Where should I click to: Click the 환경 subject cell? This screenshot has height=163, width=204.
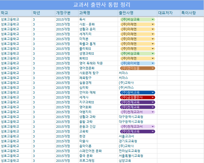pos(98,136)
